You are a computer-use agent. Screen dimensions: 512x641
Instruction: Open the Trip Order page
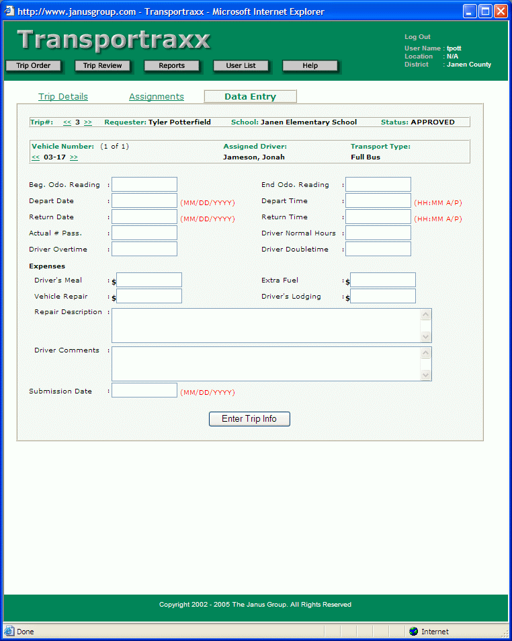click(33, 65)
